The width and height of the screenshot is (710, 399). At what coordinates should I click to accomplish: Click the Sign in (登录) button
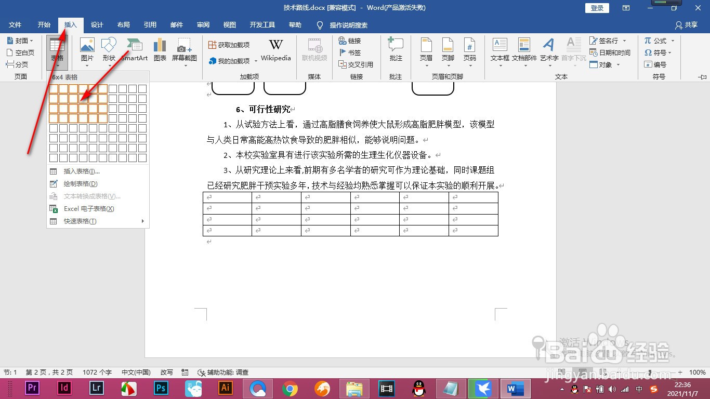(597, 8)
